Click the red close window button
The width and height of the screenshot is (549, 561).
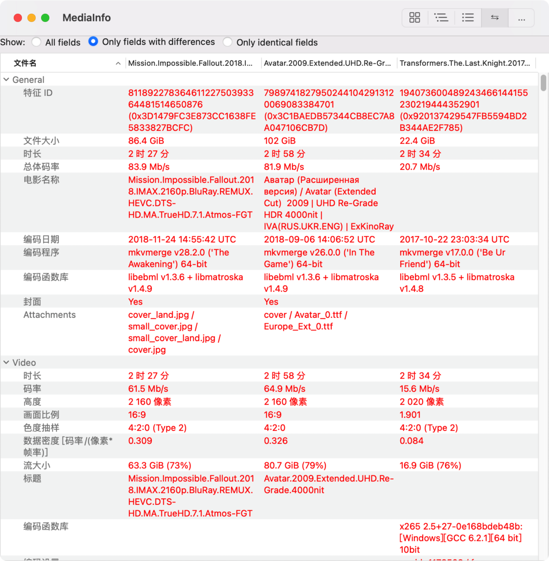click(x=18, y=18)
